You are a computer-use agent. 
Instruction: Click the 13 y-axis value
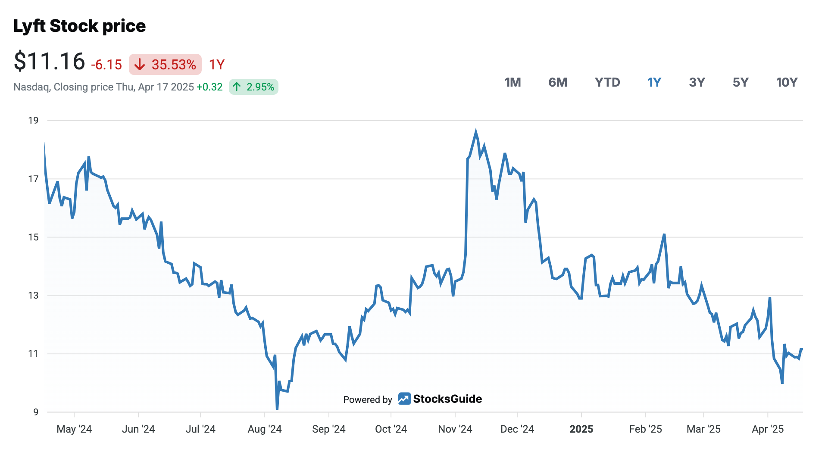33,295
